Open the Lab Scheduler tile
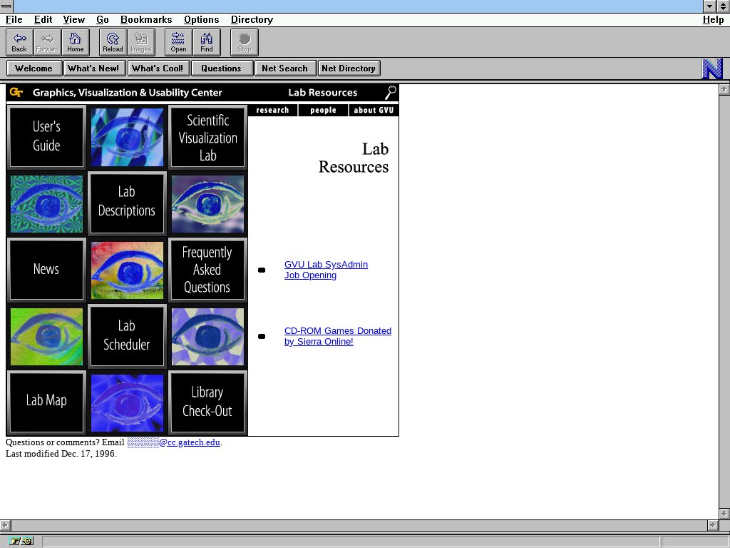 pyautogui.click(x=127, y=335)
